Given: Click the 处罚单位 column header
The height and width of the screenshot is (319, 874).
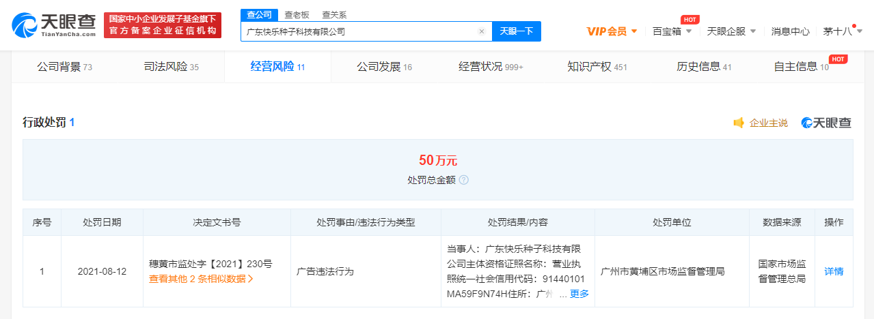Looking at the screenshot, I should [x=672, y=222].
